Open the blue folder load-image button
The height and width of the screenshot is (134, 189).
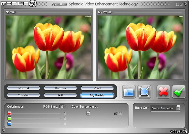point(129,92)
